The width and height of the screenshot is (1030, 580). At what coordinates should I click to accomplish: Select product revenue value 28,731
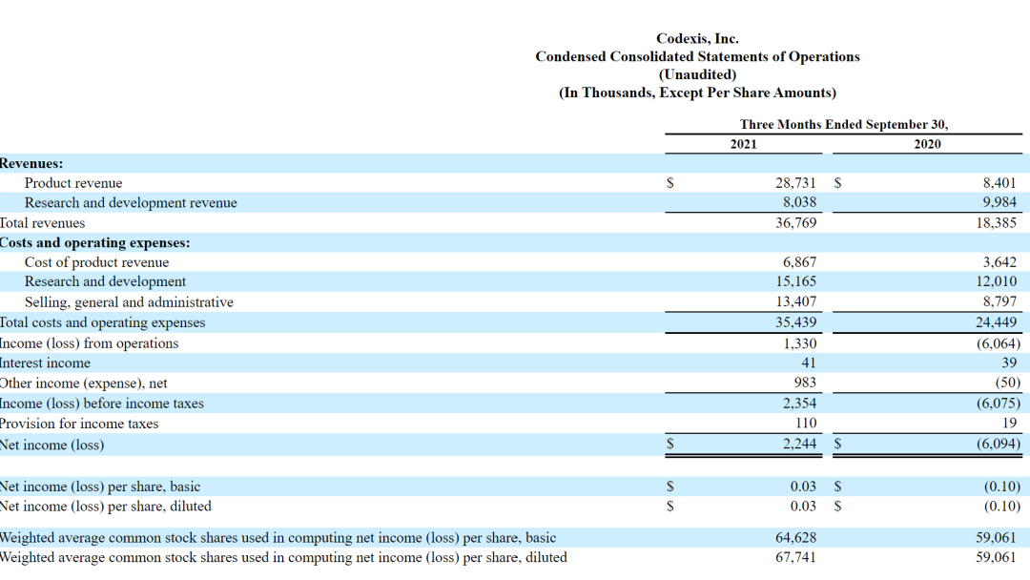click(795, 183)
